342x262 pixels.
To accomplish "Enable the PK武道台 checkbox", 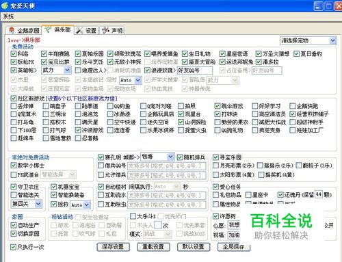I will (14, 175).
